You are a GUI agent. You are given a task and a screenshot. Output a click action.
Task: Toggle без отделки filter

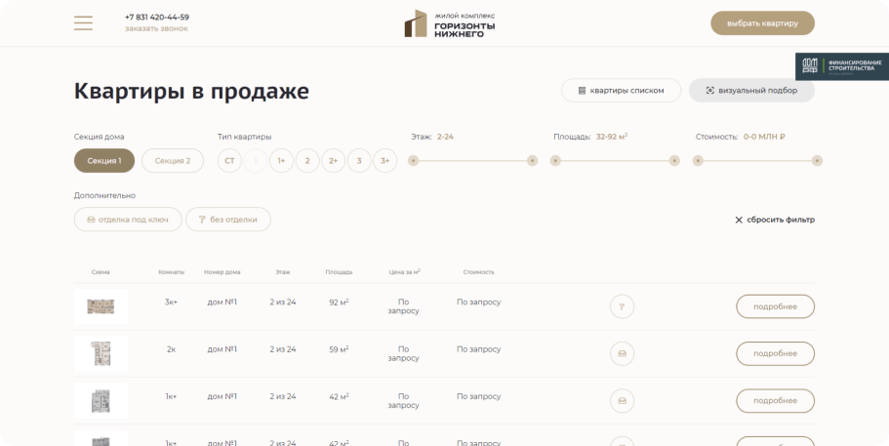pos(228,220)
